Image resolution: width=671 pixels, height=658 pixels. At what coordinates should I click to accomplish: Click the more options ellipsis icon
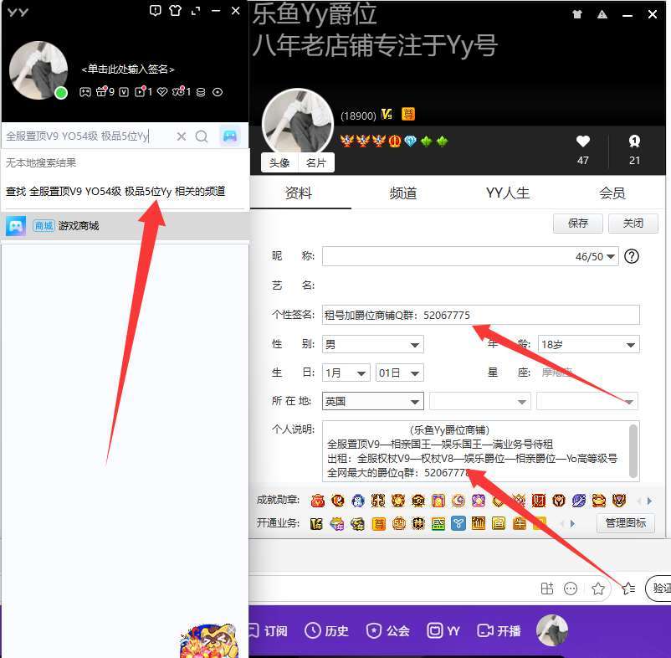pyautogui.click(x=571, y=589)
